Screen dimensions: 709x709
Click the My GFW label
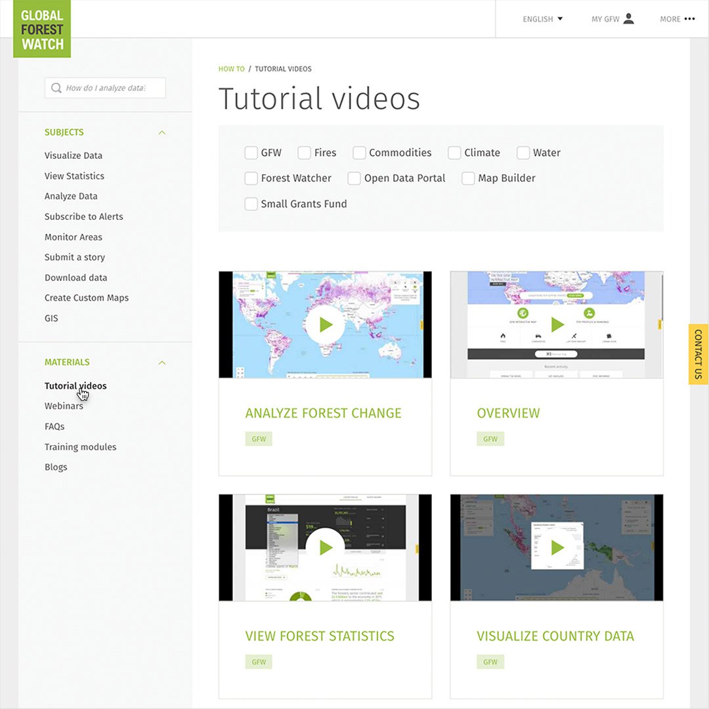pyautogui.click(x=605, y=19)
